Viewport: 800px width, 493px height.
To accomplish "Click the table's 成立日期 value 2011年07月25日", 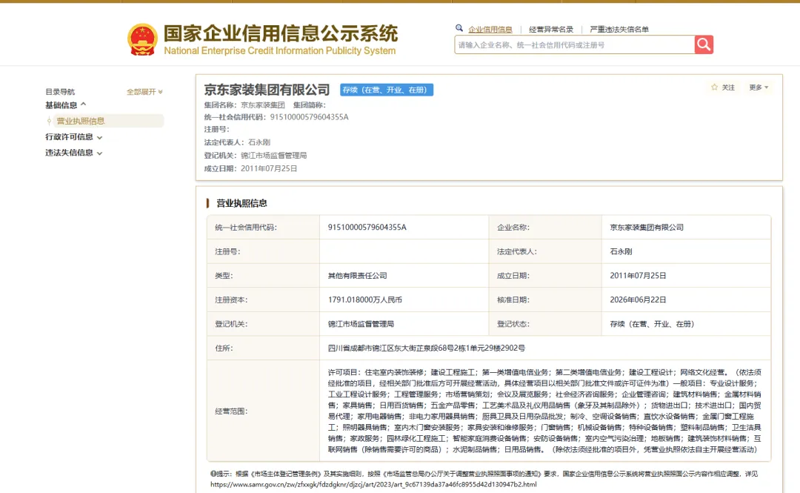I will (x=639, y=275).
